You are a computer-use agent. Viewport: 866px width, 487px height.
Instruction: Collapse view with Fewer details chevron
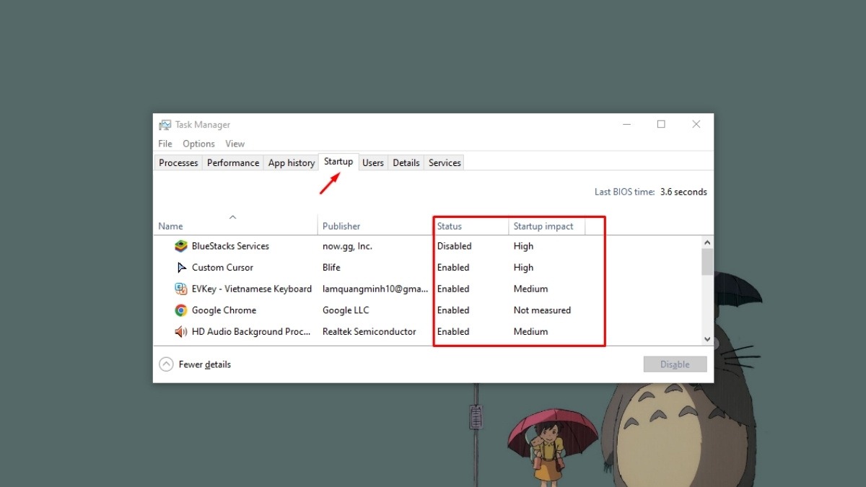[x=166, y=364]
